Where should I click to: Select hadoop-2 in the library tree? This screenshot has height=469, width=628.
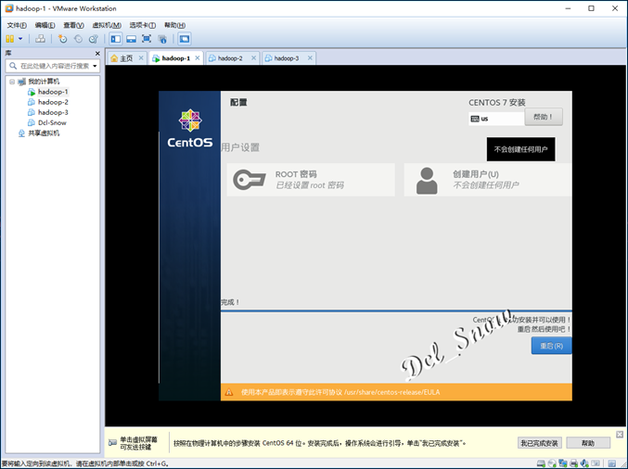coord(53,102)
